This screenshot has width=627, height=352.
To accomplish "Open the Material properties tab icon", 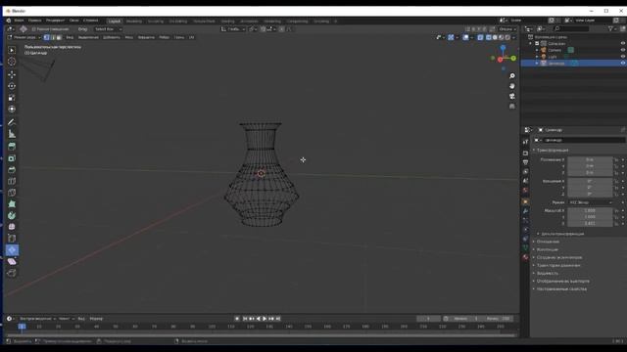I will pos(525,257).
